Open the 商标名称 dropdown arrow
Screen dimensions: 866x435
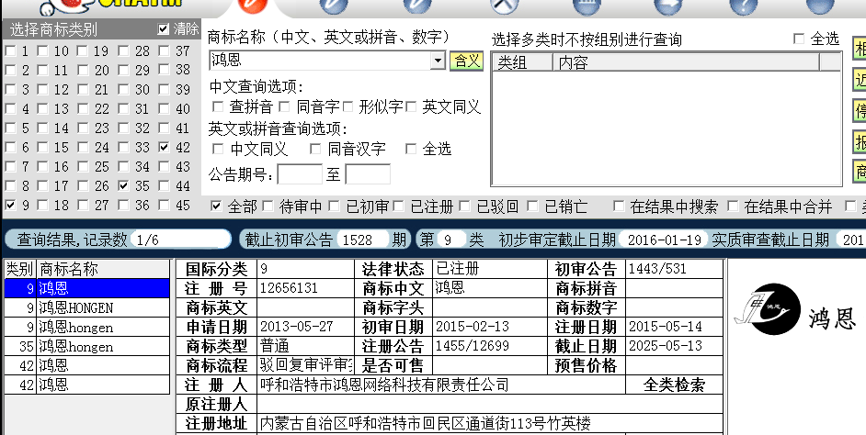point(438,61)
